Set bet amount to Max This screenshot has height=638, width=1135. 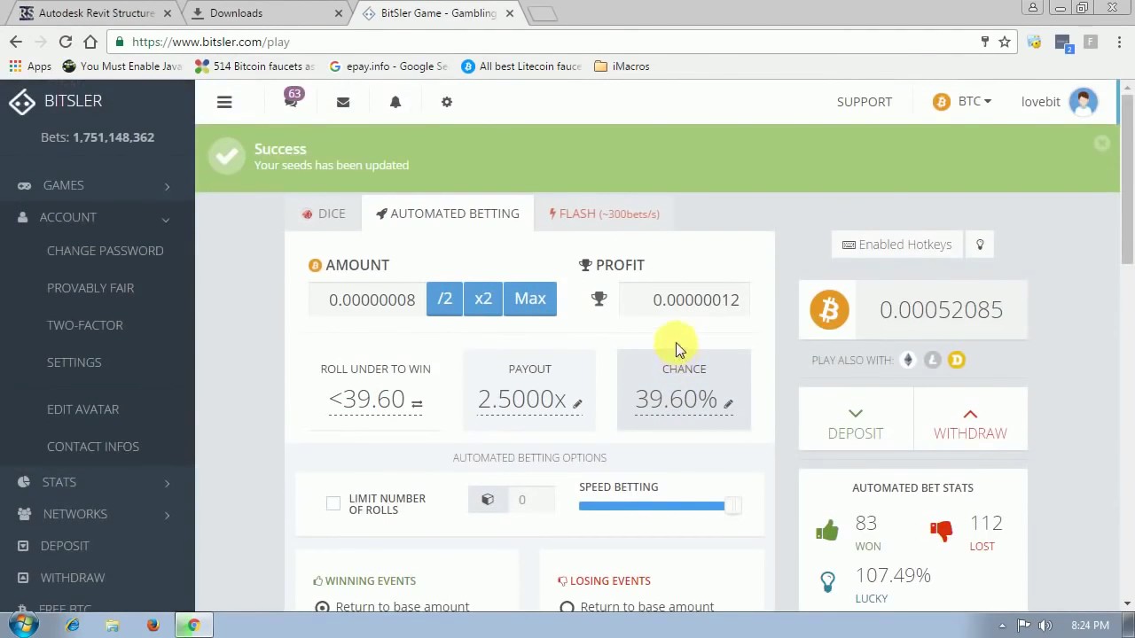[x=530, y=299]
